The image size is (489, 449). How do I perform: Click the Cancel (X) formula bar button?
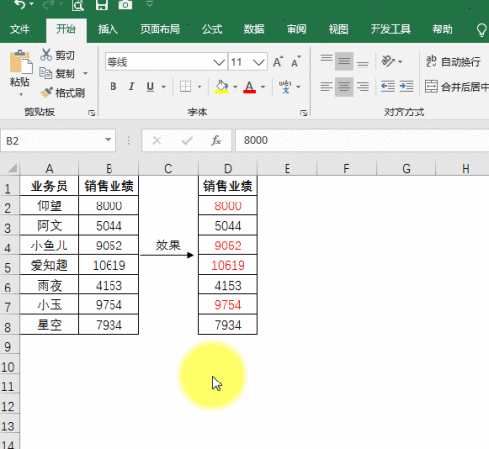156,141
